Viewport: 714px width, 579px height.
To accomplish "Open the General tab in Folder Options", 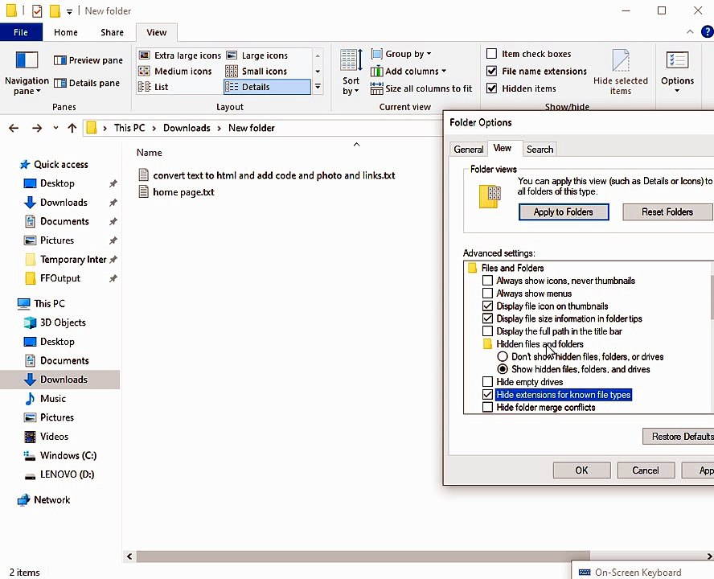I will 468,150.
